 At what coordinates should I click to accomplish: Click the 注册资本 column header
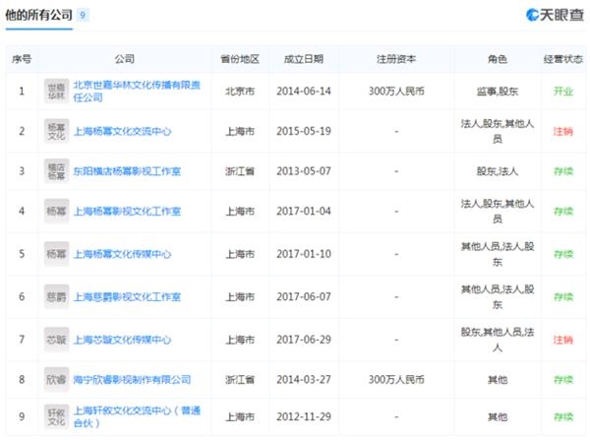(x=396, y=59)
